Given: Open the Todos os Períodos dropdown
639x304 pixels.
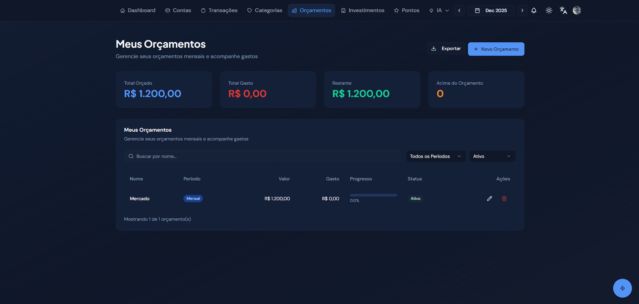Looking at the screenshot, I should pyautogui.click(x=435, y=156).
